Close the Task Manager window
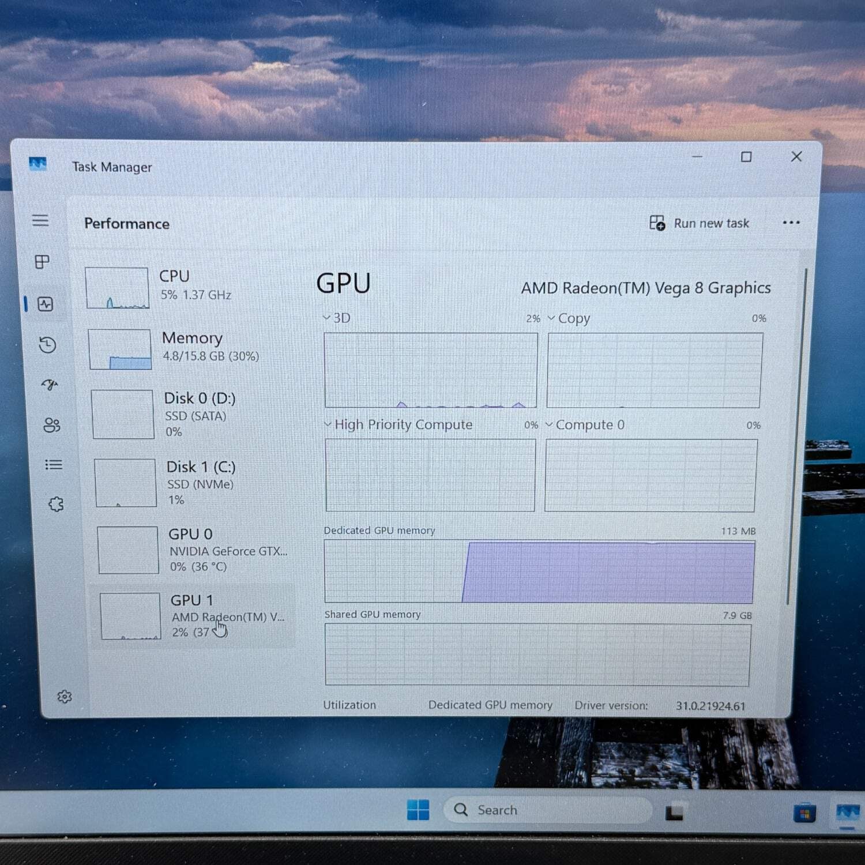This screenshot has height=865, width=865. coord(796,156)
